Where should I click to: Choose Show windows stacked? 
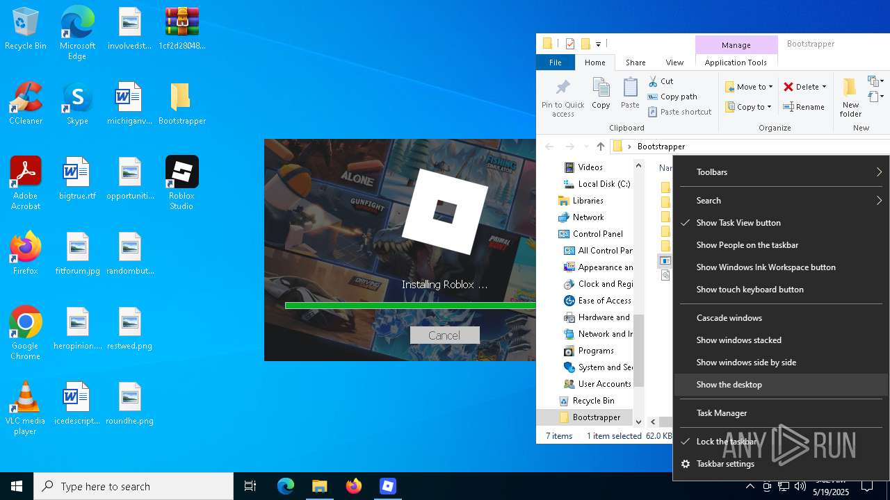click(782, 340)
